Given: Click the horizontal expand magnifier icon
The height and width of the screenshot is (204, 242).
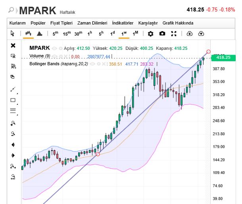Looking at the screenshot, I should [x=13, y=166].
